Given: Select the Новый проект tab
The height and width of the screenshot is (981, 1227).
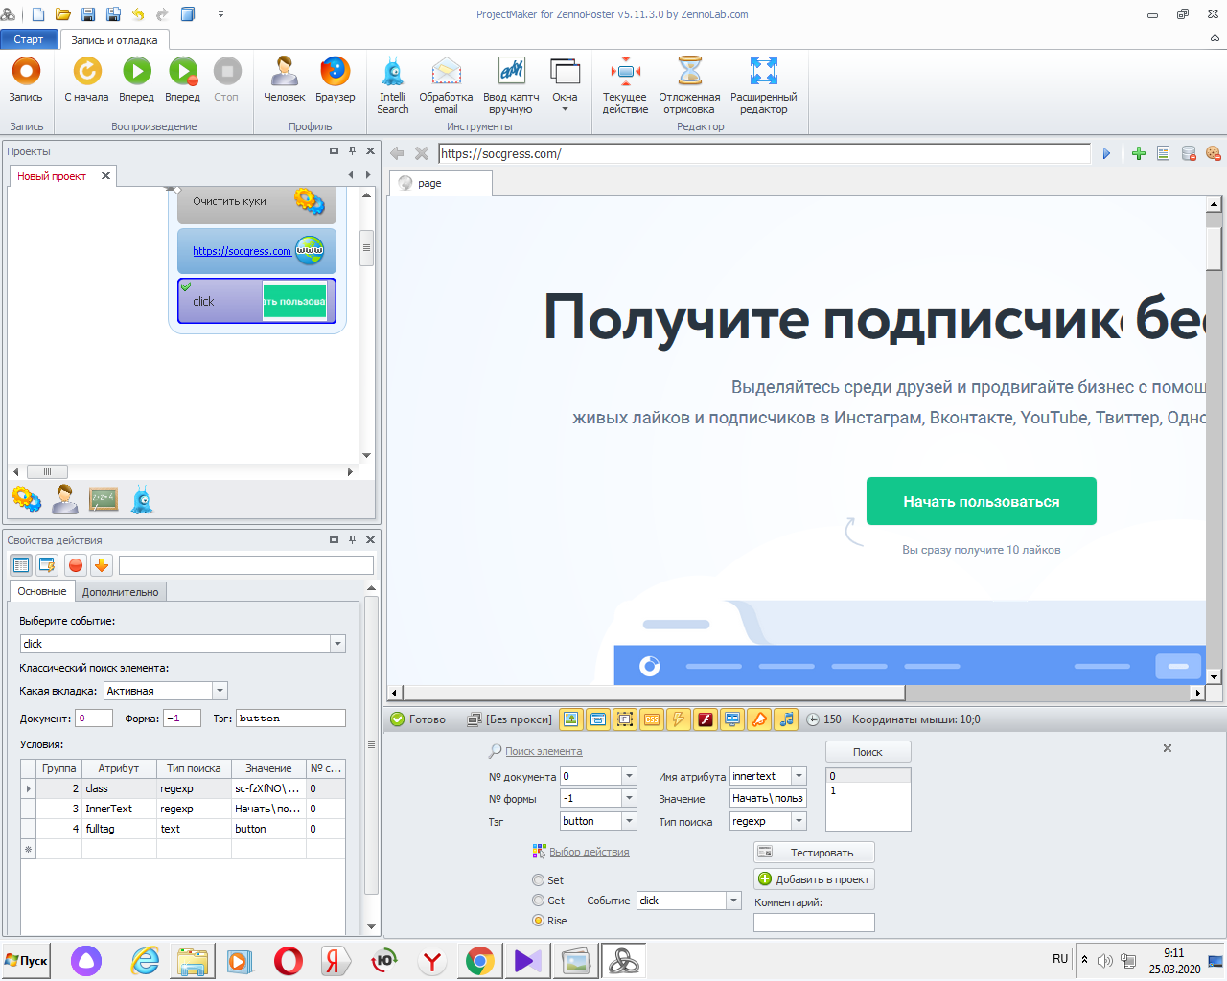Looking at the screenshot, I should tap(52, 176).
